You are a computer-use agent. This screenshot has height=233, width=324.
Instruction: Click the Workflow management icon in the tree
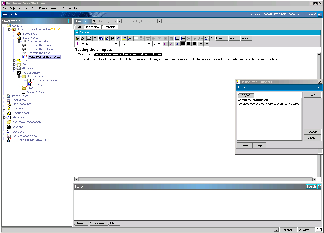click(x=9, y=122)
